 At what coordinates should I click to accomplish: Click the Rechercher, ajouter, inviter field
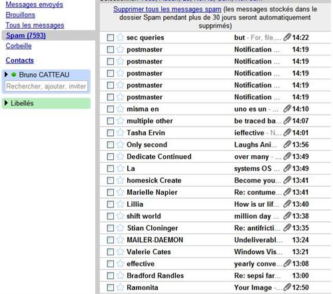pyautogui.click(x=46, y=86)
